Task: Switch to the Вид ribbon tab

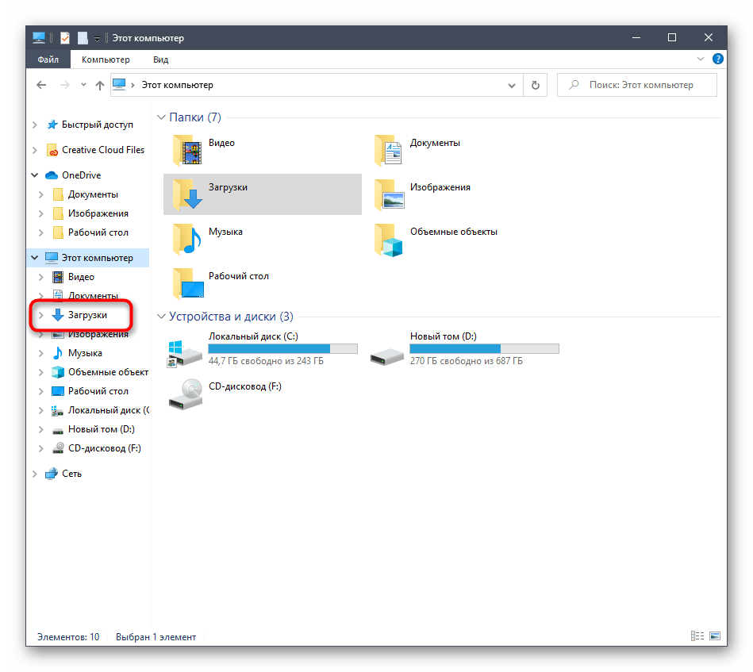Action: (x=160, y=60)
